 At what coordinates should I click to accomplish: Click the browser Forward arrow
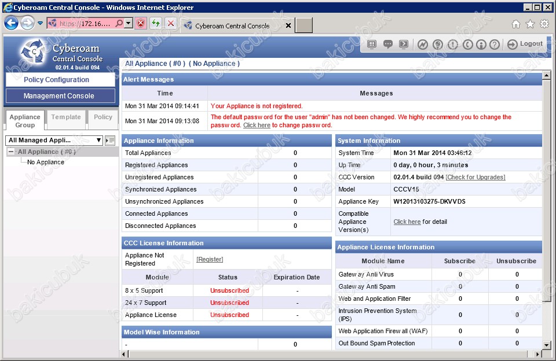(x=27, y=23)
